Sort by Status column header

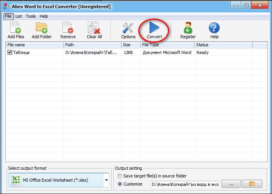[x=223, y=45]
